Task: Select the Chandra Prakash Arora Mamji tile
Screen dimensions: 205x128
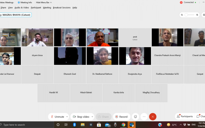Action: (x=167, y=56)
